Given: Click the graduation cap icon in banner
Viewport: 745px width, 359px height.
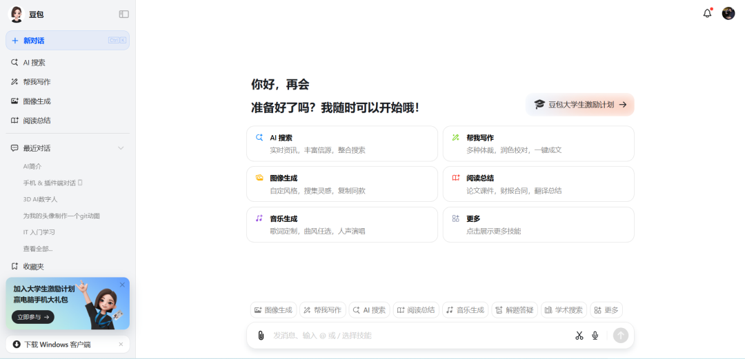Looking at the screenshot, I should point(539,105).
